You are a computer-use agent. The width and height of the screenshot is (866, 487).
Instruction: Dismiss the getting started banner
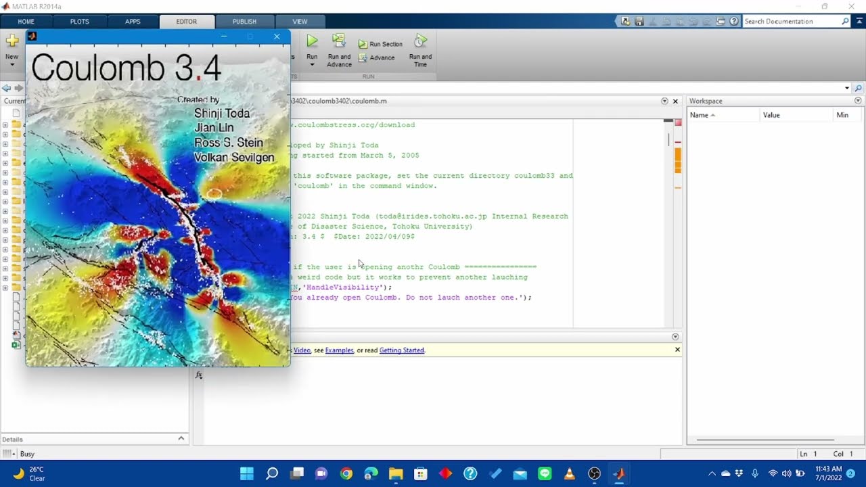677,350
